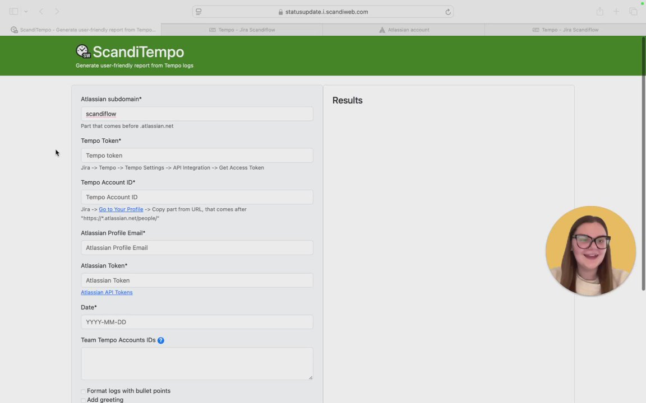
Task: Switch to the Atlassian account tab
Action: [x=404, y=30]
